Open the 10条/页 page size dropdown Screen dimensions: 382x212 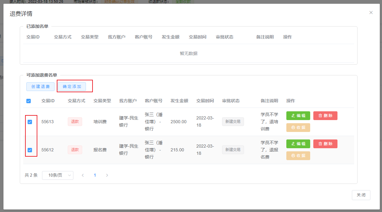(x=58, y=175)
